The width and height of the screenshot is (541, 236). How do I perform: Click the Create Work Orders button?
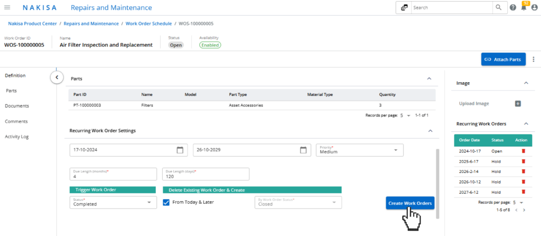[x=410, y=203]
